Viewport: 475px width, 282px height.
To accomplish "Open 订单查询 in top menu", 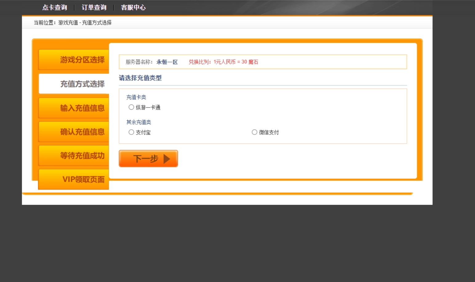I will [x=93, y=7].
